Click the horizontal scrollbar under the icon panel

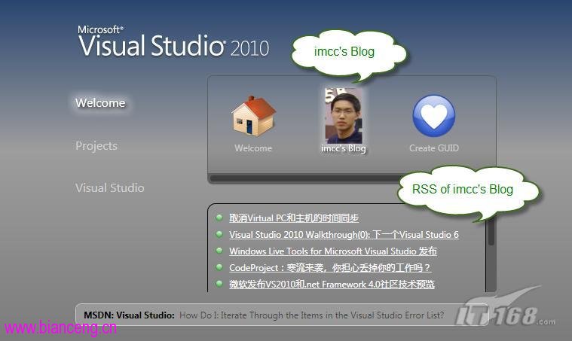pos(304,178)
